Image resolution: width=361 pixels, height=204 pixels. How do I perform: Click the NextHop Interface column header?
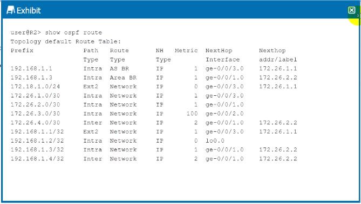(223, 55)
